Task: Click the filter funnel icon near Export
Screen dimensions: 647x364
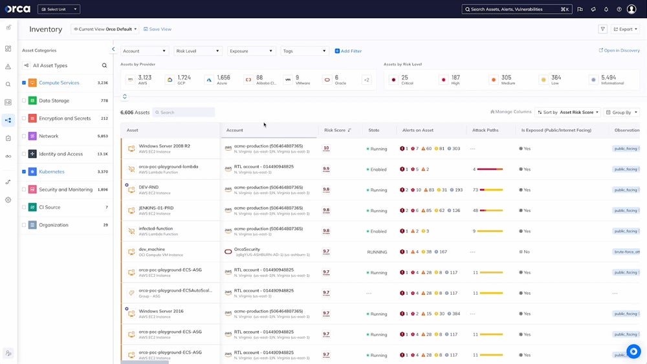Action: [x=602, y=29]
